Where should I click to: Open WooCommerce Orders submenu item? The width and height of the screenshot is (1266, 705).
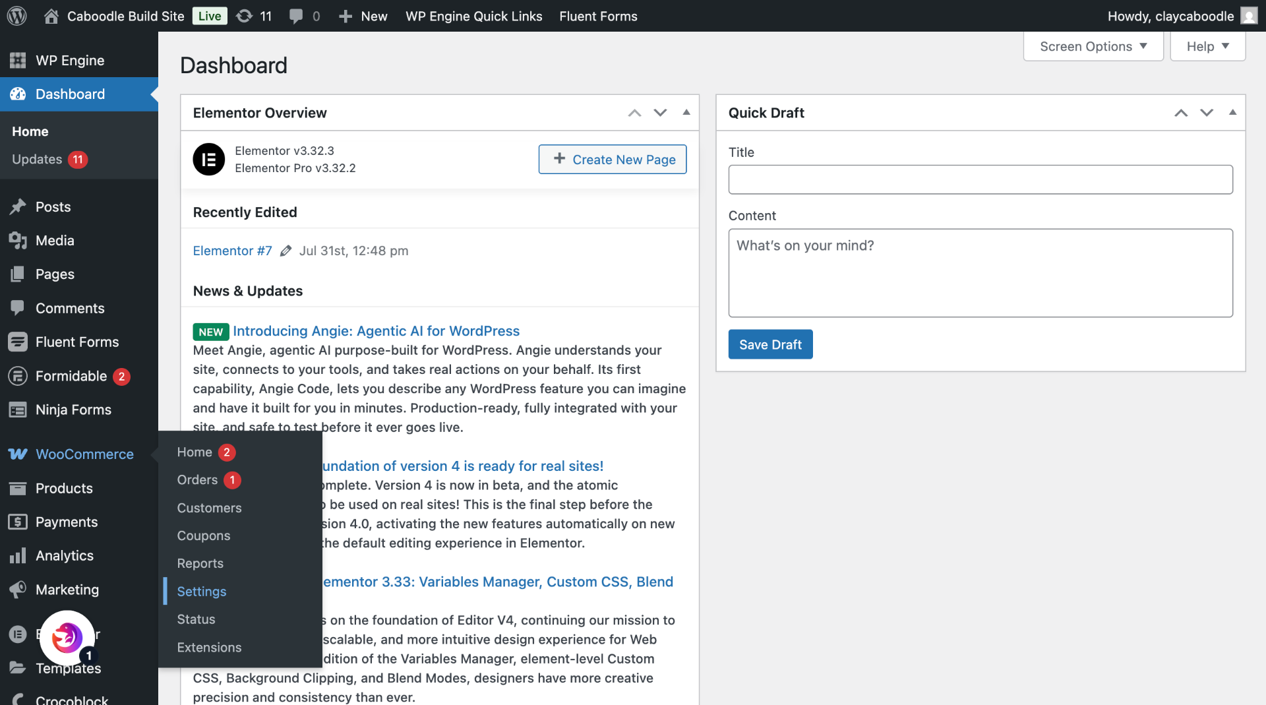pos(197,479)
